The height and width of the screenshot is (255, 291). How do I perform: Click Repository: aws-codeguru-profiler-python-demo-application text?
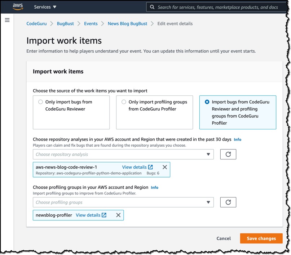pos(88,173)
